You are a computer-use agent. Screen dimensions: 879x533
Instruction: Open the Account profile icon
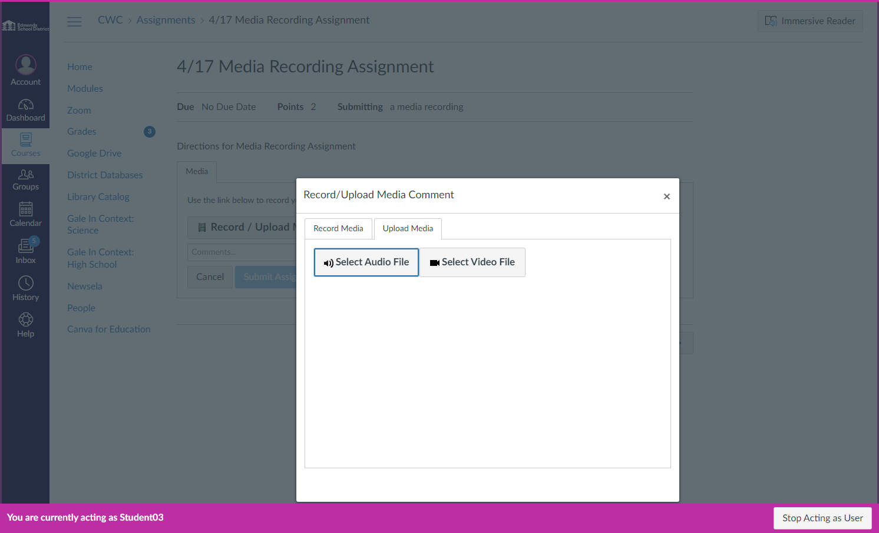coord(25,71)
